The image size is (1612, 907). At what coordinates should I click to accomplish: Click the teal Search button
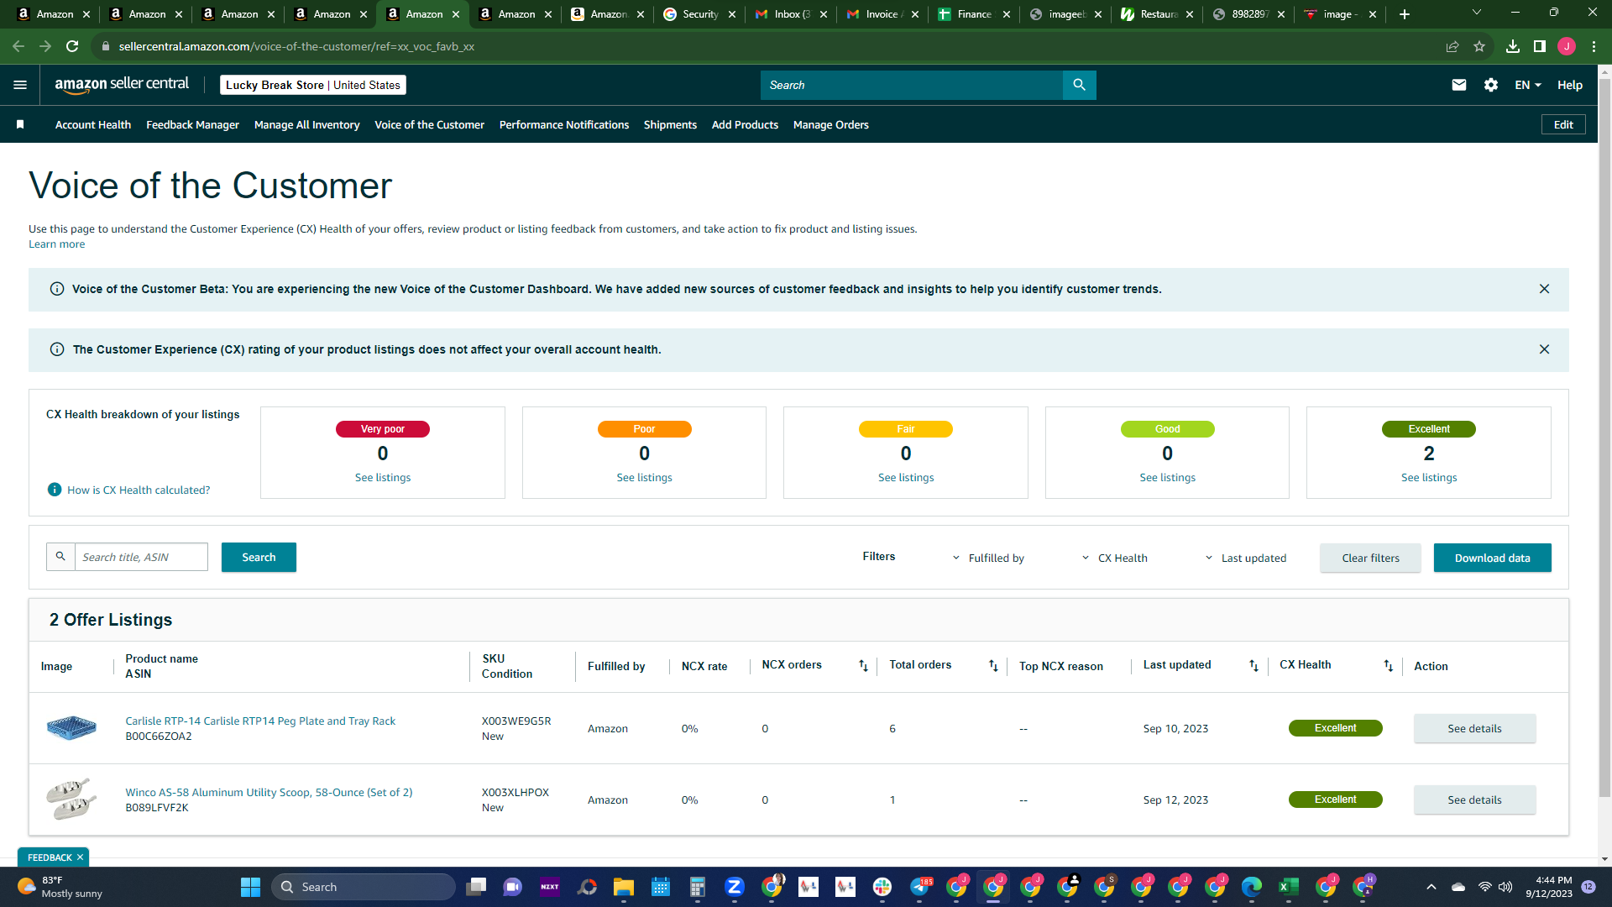pos(259,557)
